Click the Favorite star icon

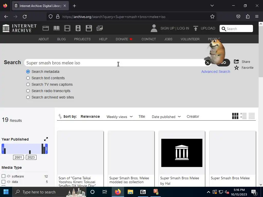(x=237, y=68)
